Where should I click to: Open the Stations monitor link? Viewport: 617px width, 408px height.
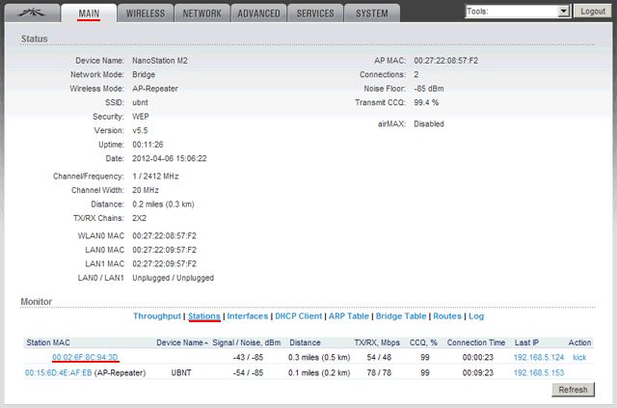point(204,316)
